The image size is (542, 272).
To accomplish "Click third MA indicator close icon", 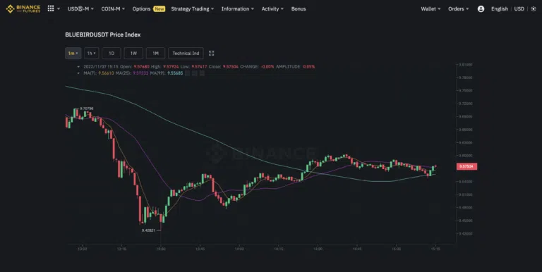I will (x=203, y=73).
